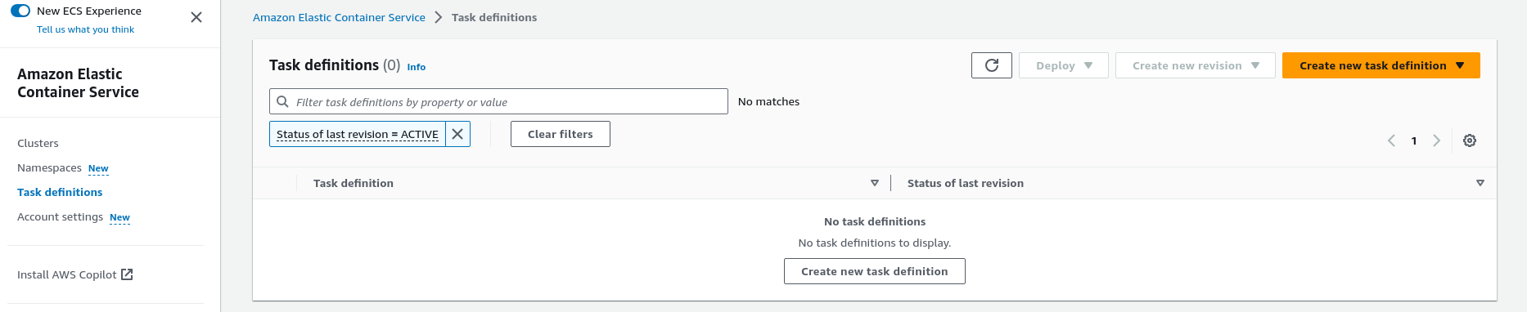Open the Create new revision dropdown
This screenshot has width=1527, height=312.
point(1196,65)
